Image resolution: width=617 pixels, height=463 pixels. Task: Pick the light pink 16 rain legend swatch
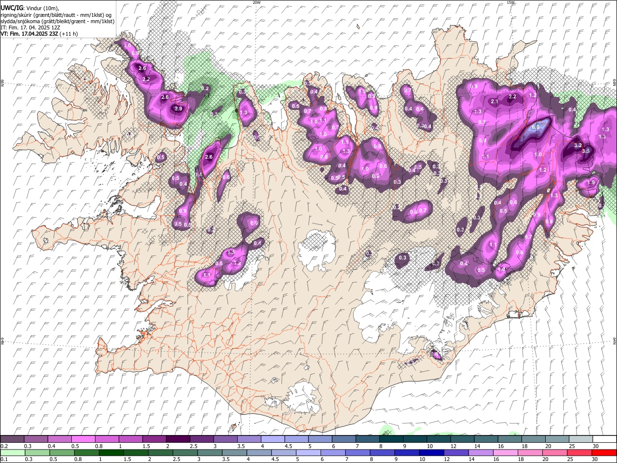tap(505, 453)
